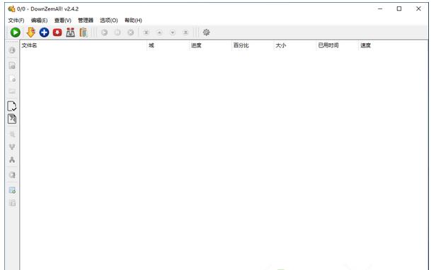This screenshot has width=436, height=270.
Task: Open the 查看(V) menu
Action: pos(63,21)
